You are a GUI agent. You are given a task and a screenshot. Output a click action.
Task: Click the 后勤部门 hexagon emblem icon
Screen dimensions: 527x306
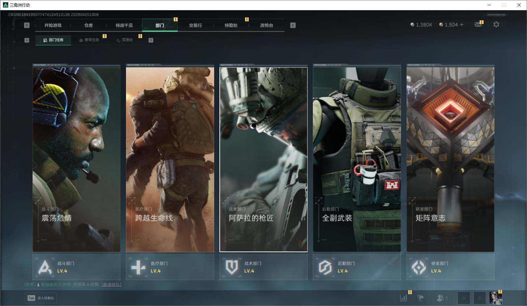pyautogui.click(x=325, y=267)
